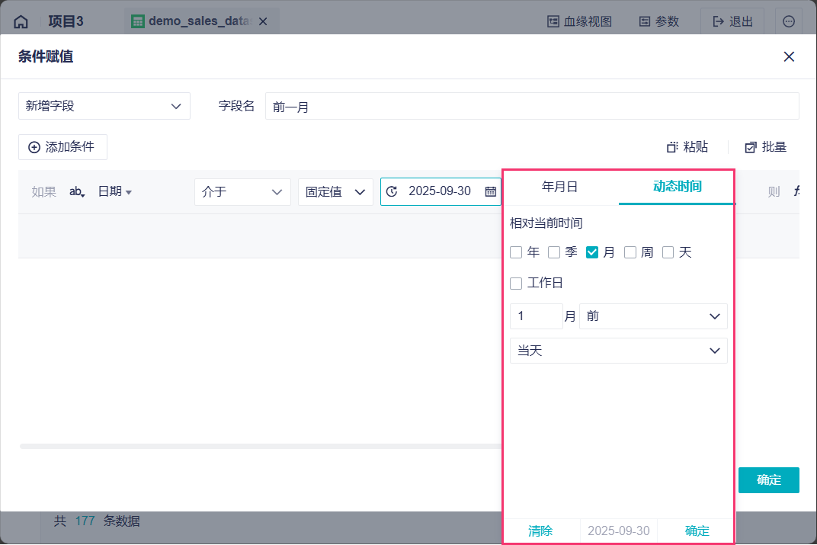Image resolution: width=817 pixels, height=545 pixels.
Task: Switch to the 年月日 tab
Action: point(559,187)
